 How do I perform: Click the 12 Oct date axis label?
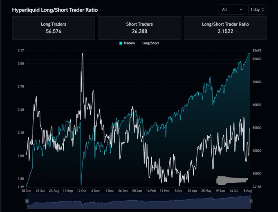(x=82, y=191)
